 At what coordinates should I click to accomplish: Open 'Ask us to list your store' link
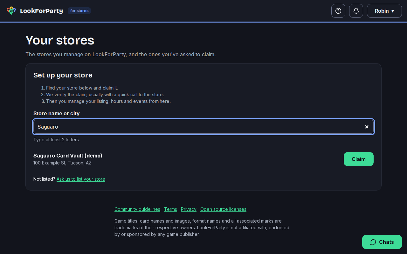coord(81,179)
